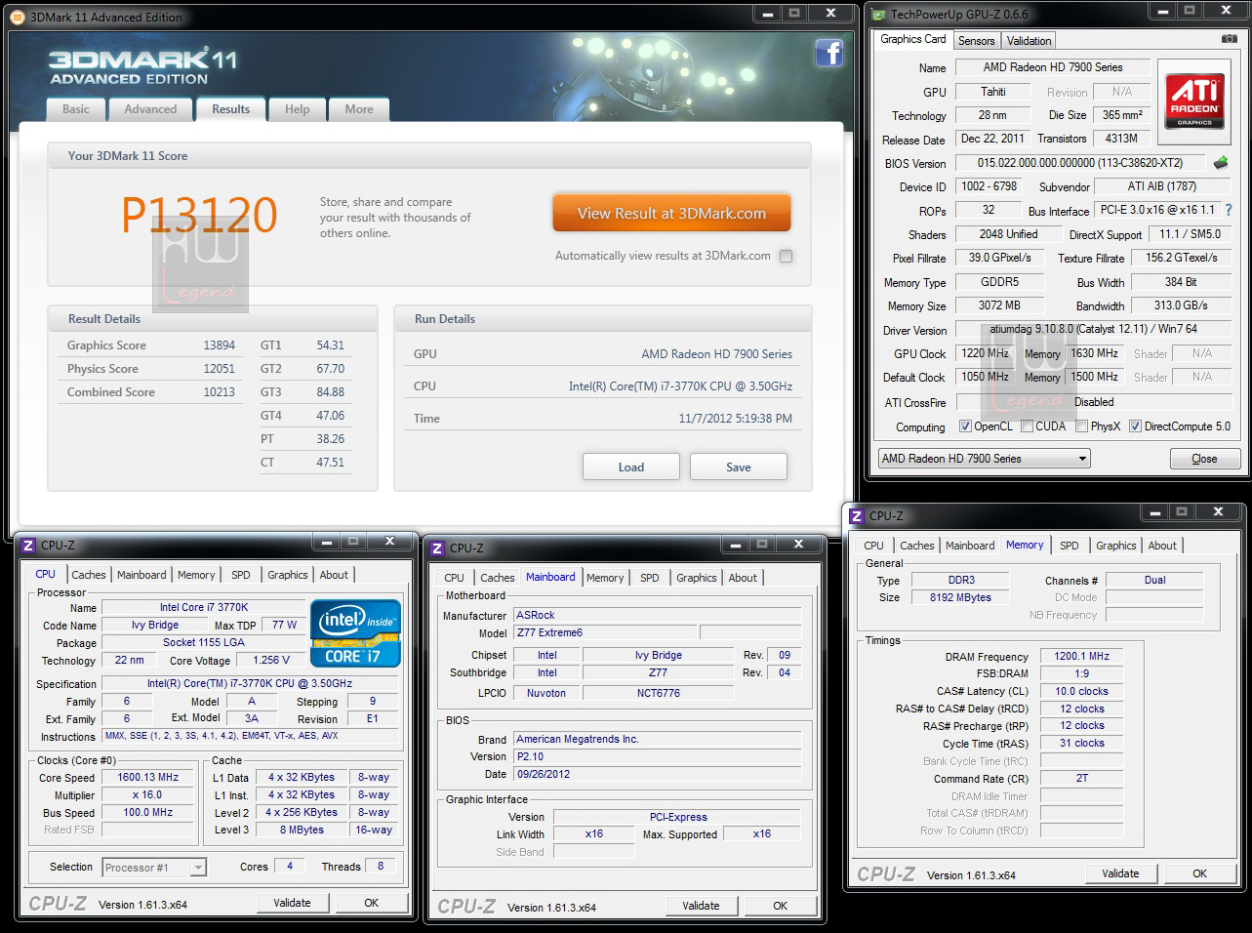
Task: Click OK in the CPU-Z Memory window
Action: pyautogui.click(x=1199, y=873)
